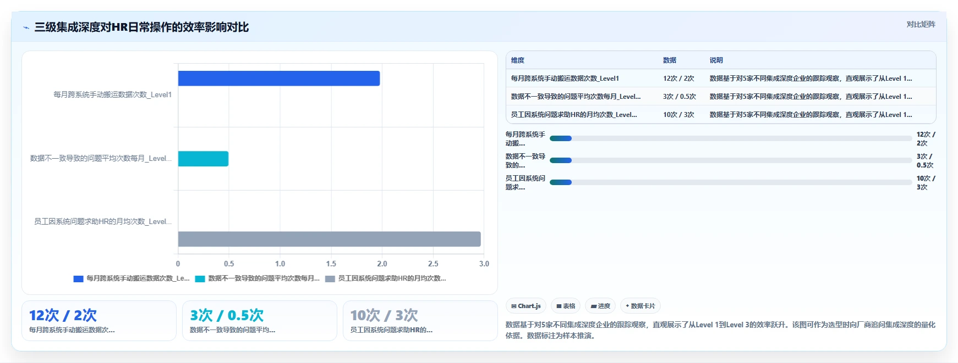Click the 1.0 tick on the x-axis

pos(280,264)
